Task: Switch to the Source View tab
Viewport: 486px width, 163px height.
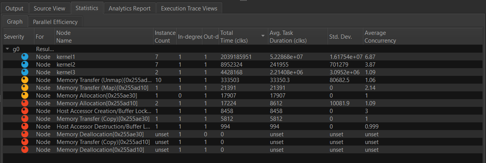Action: [x=50, y=9]
